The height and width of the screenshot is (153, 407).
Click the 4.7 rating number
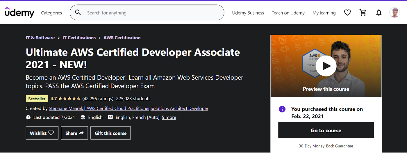click(53, 98)
